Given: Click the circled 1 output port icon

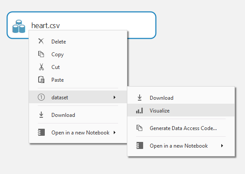Looking at the screenshot, I should (41, 97).
